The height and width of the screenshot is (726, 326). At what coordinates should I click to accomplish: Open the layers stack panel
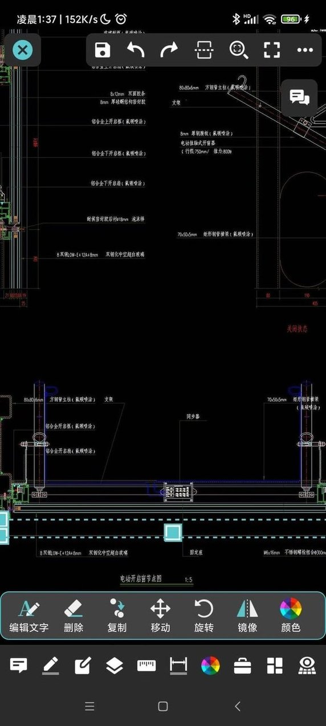tap(115, 666)
